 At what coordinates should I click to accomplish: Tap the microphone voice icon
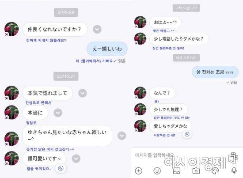pyautogui.click(x=234, y=171)
